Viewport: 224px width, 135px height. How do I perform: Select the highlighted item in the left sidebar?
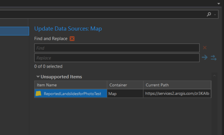(x=15, y=31)
